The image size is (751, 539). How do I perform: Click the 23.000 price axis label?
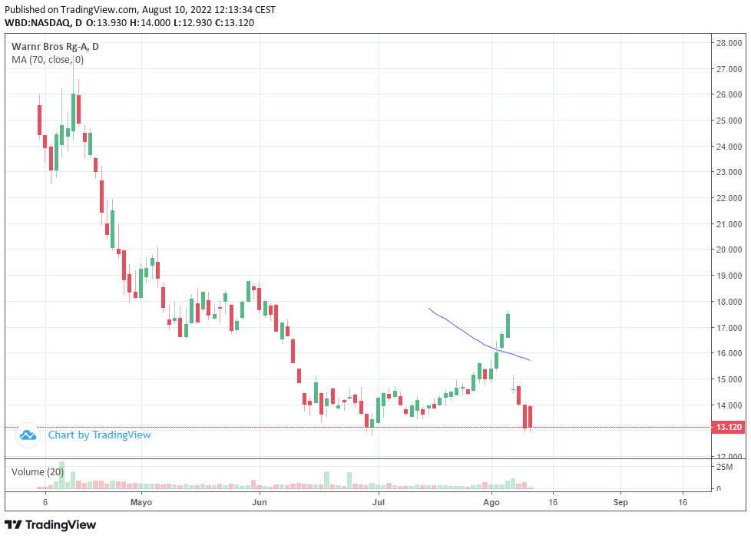pyautogui.click(x=729, y=172)
